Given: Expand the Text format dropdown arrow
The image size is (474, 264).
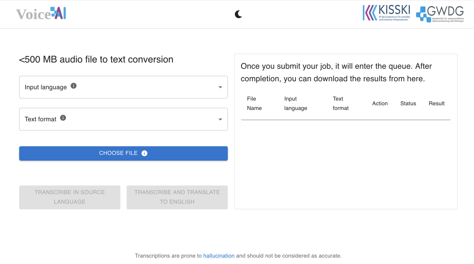Looking at the screenshot, I should coord(220,119).
